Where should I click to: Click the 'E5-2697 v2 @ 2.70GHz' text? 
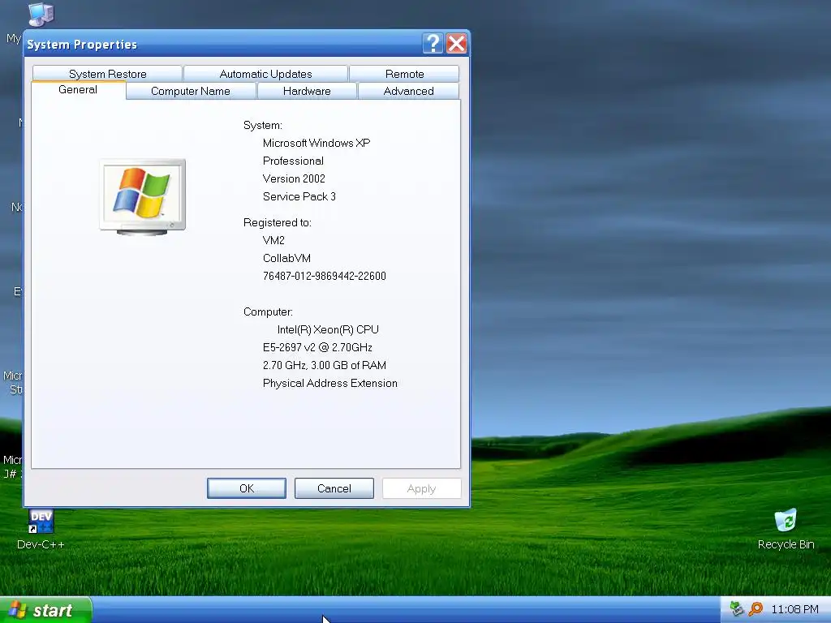click(317, 347)
